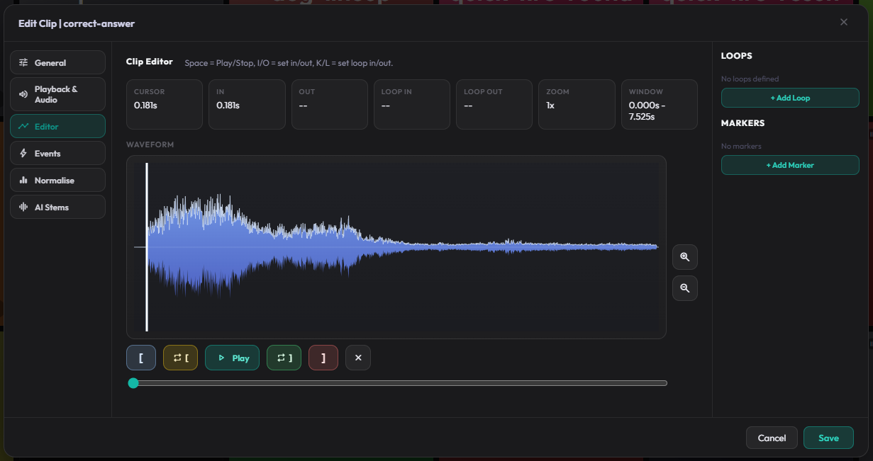The image size is (873, 461).
Task: Click the Set Loop In button
Action: 180,358
